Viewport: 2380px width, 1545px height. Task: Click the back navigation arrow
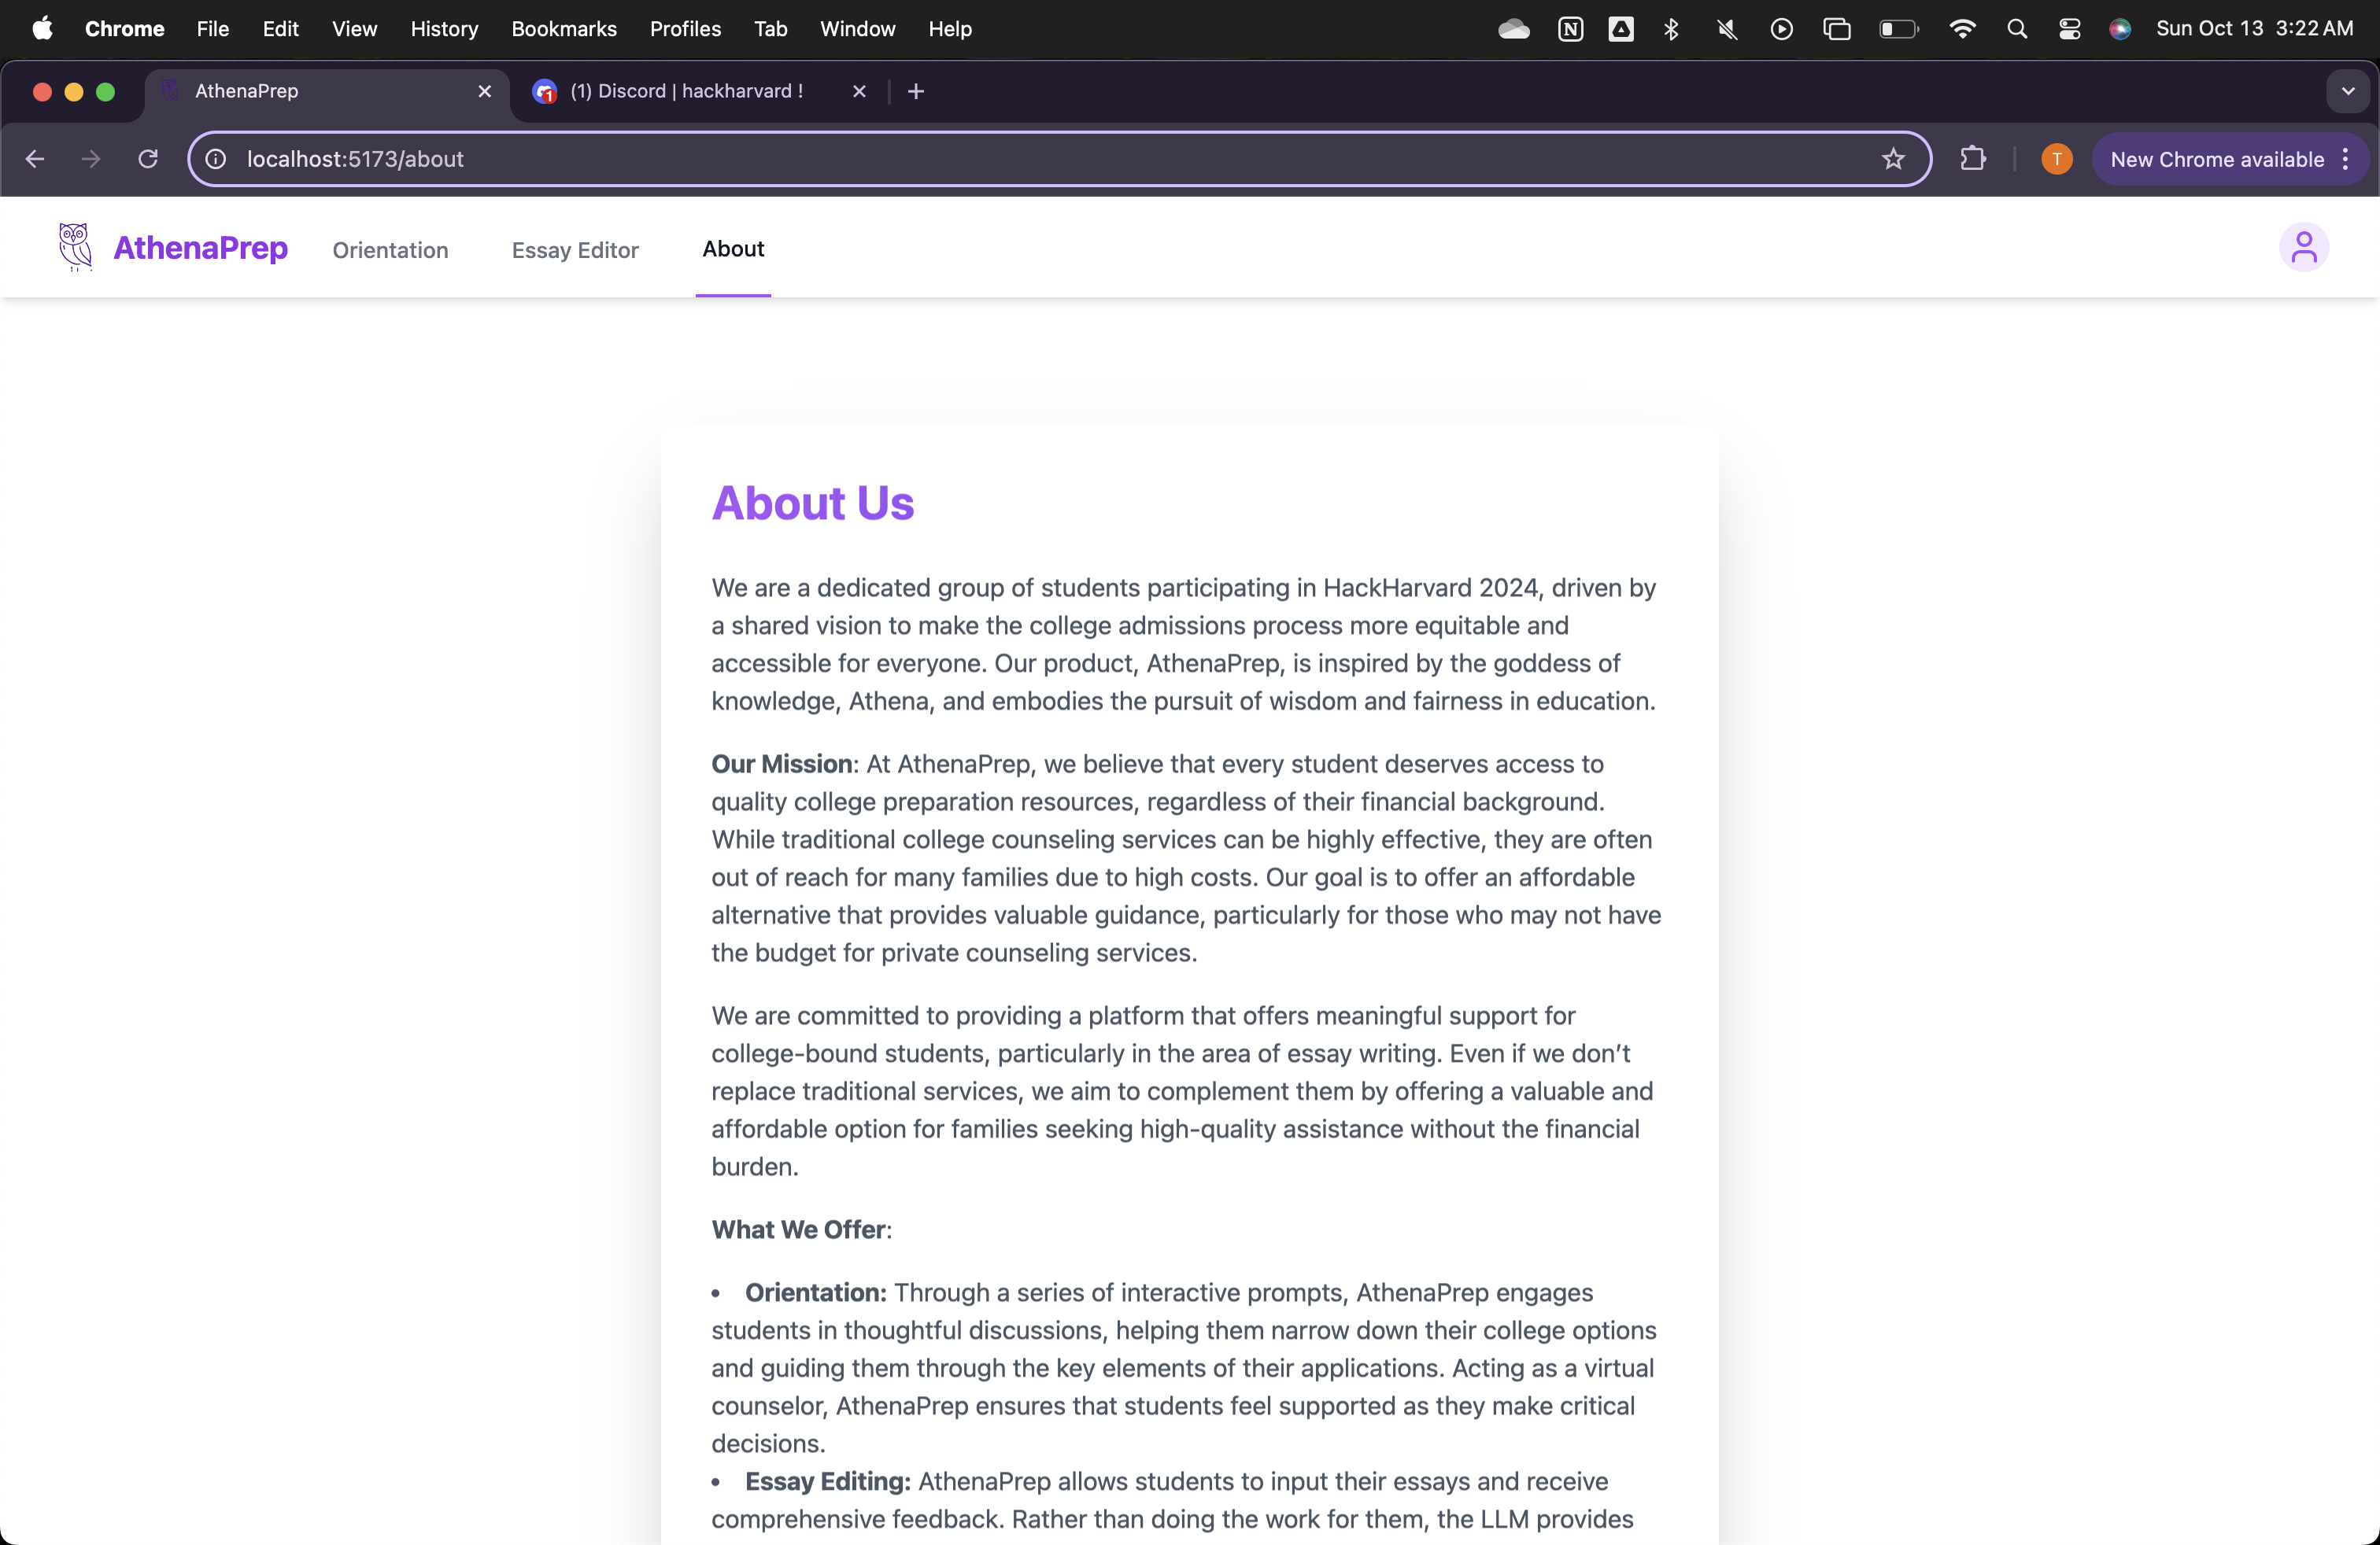35,159
